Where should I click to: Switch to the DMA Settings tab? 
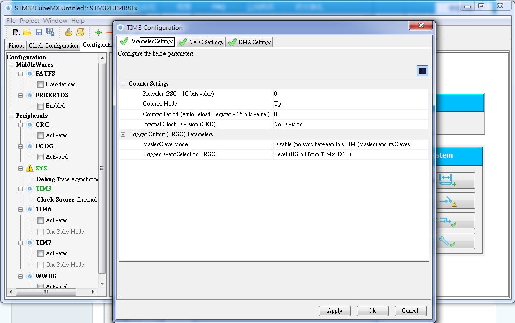(250, 42)
